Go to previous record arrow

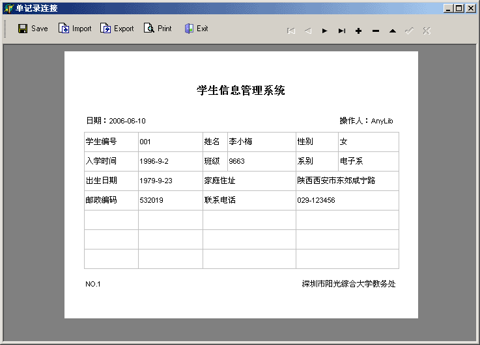tap(308, 31)
